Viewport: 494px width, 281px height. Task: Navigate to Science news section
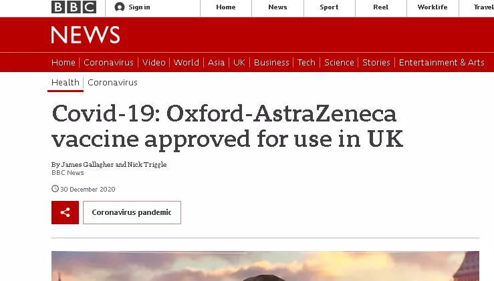pyautogui.click(x=339, y=62)
